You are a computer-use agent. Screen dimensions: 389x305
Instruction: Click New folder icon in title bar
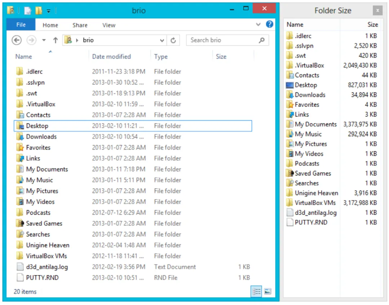[x=39, y=10]
